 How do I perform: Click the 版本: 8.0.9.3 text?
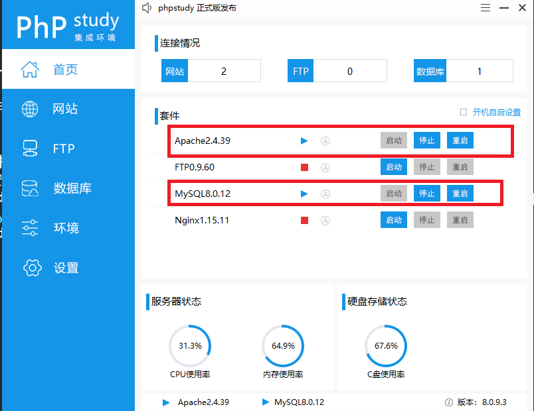coord(482,402)
